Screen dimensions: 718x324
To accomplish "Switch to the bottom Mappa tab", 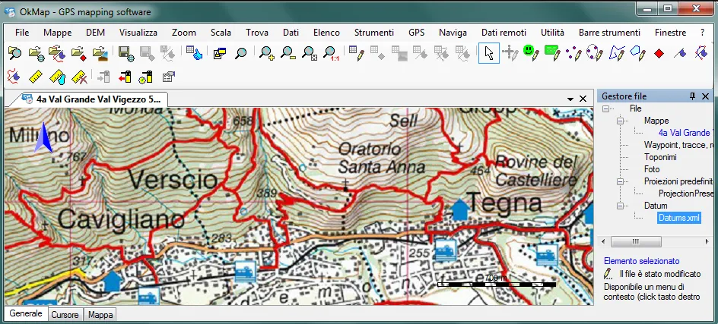I will 100,315.
